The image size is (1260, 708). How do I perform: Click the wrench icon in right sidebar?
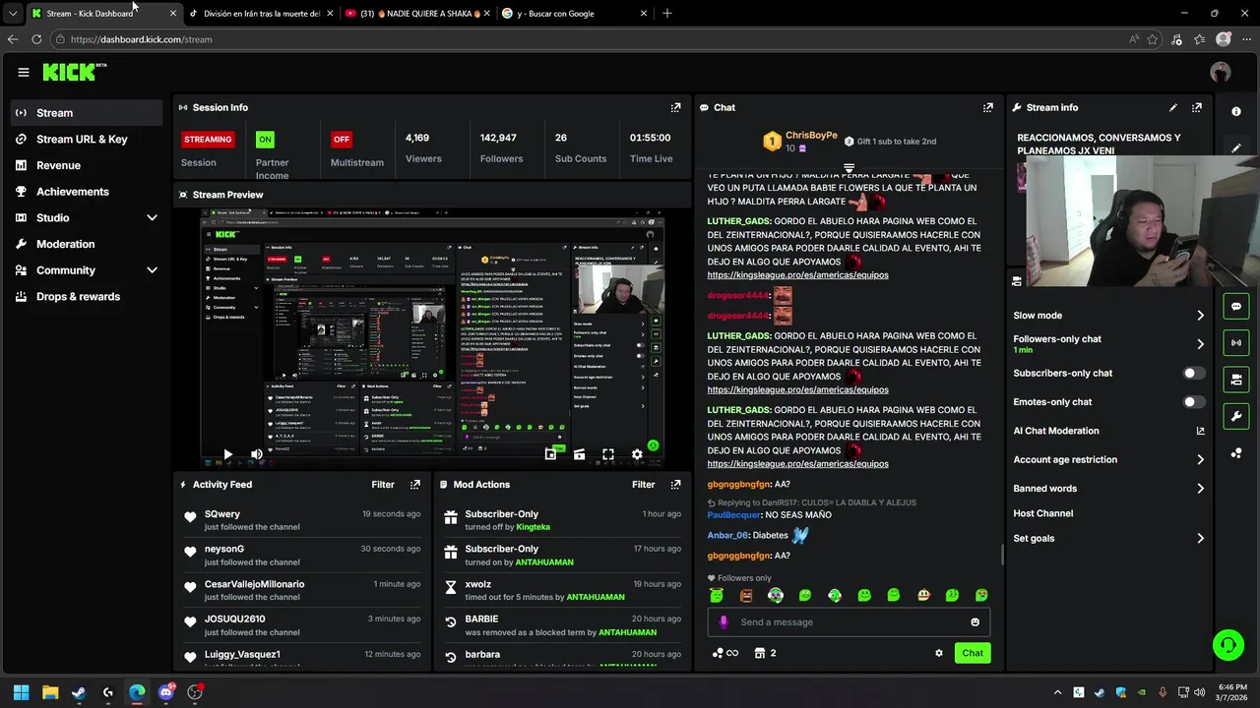coord(1236,416)
